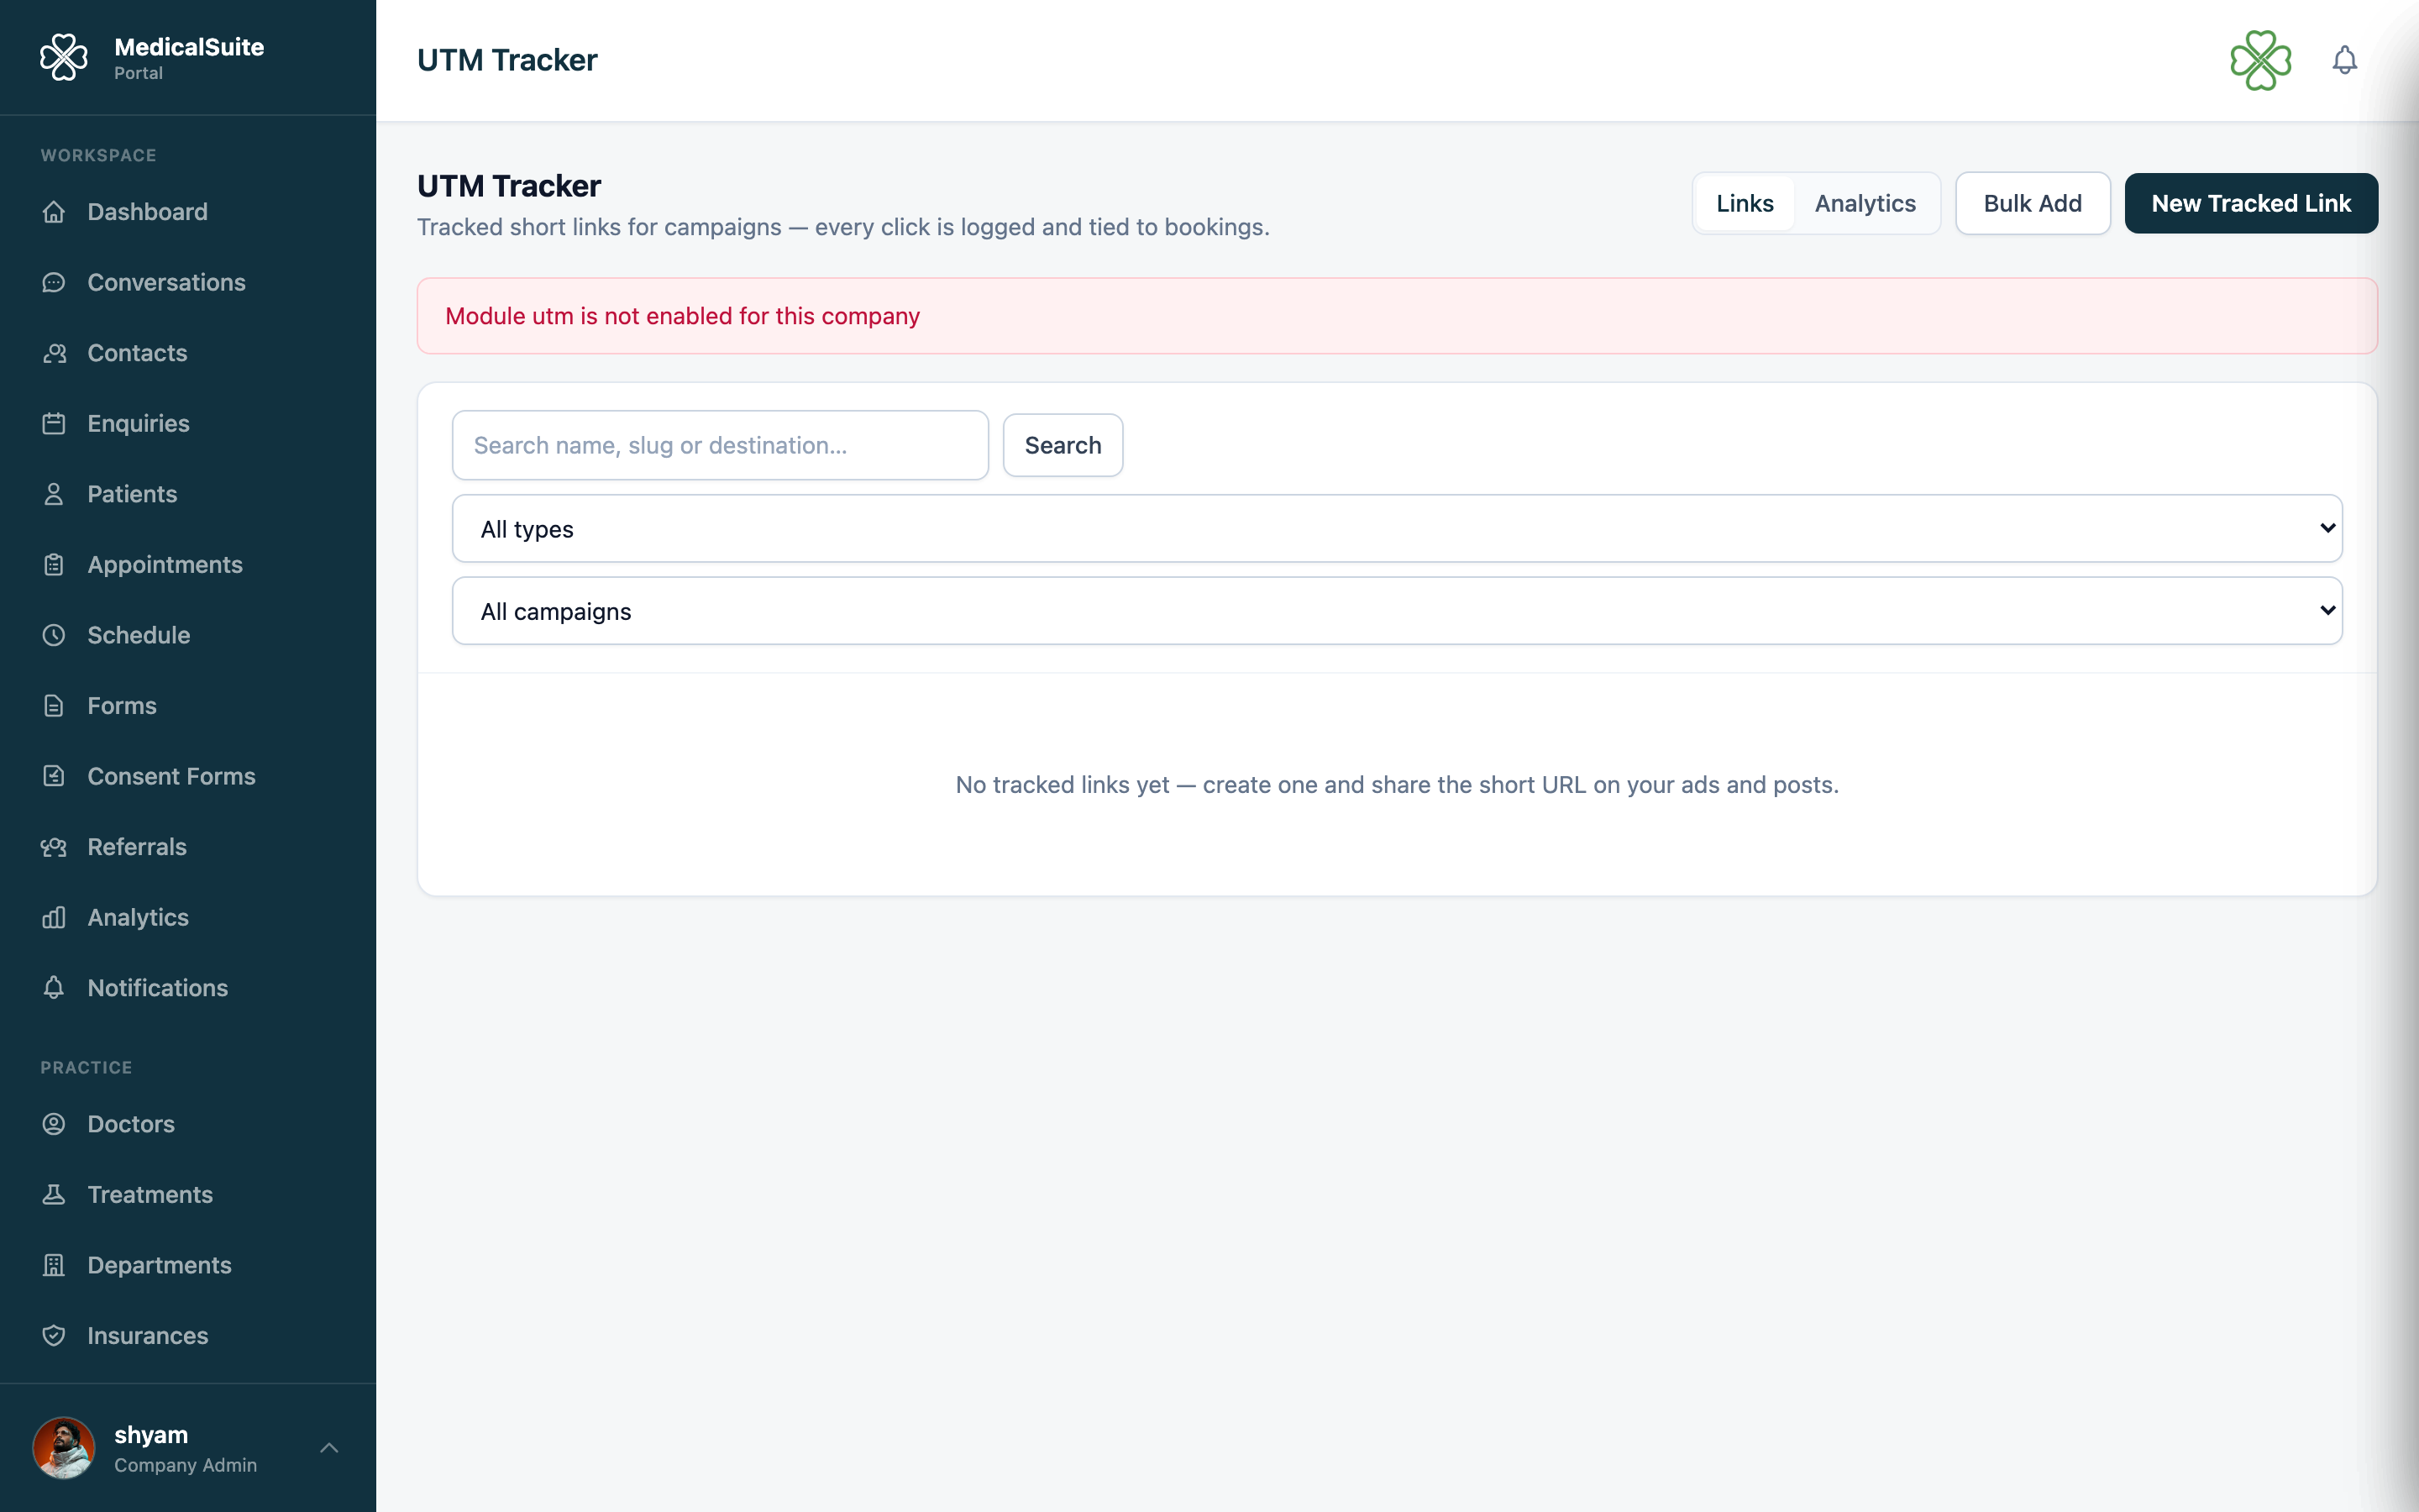The image size is (2419, 1512).
Task: Open Consent Forms label in sidebar
Action: 171,776
